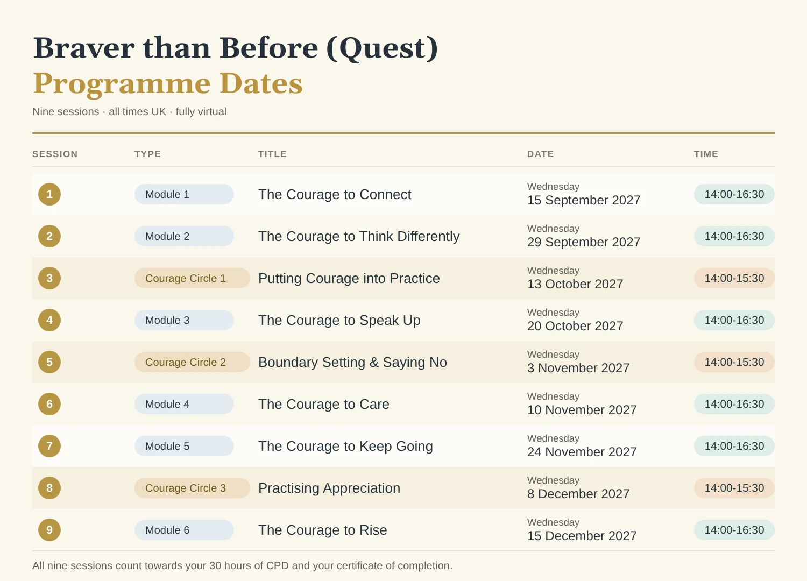Image resolution: width=807 pixels, height=581 pixels.
Task: Select the Courage Circle 2 pill
Action: click(x=192, y=362)
